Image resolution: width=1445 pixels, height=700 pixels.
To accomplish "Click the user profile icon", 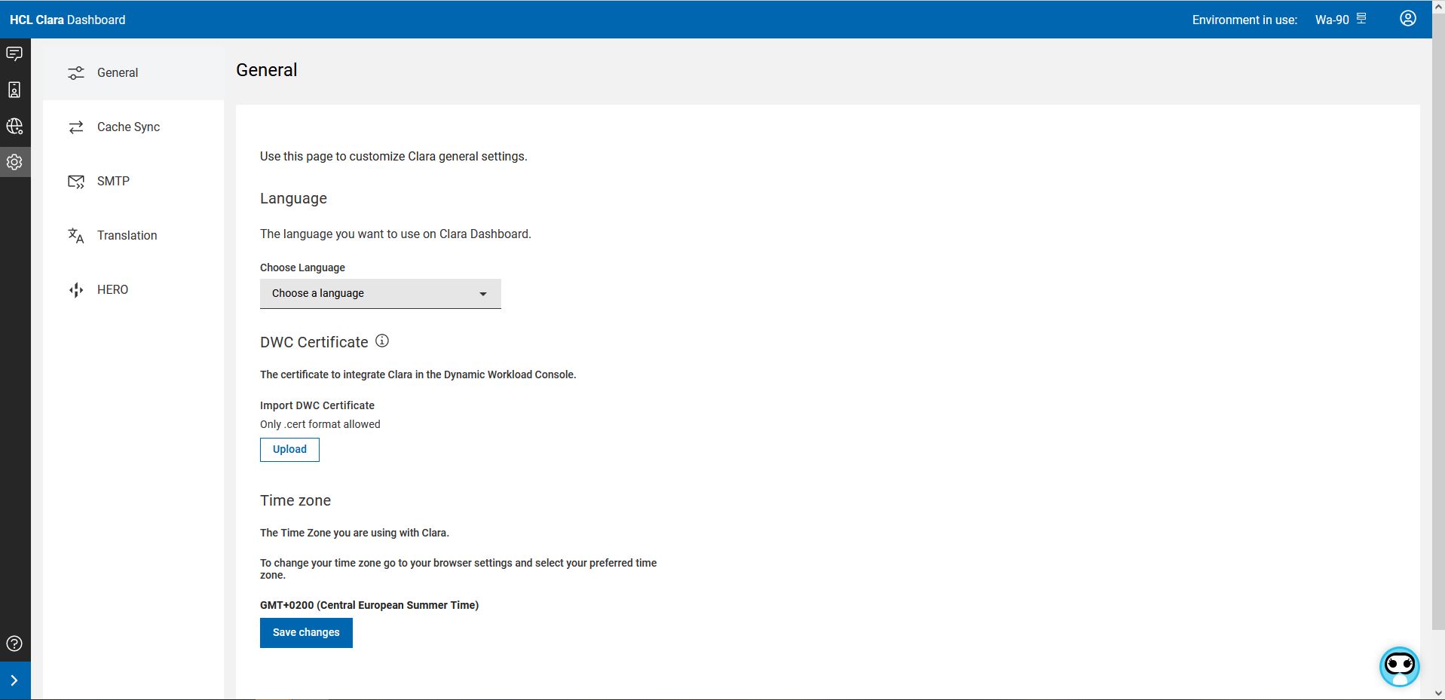I will click(x=1408, y=19).
